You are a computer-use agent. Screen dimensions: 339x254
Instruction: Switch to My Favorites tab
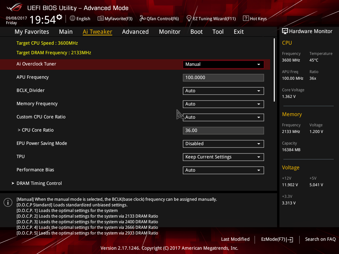[x=32, y=32]
